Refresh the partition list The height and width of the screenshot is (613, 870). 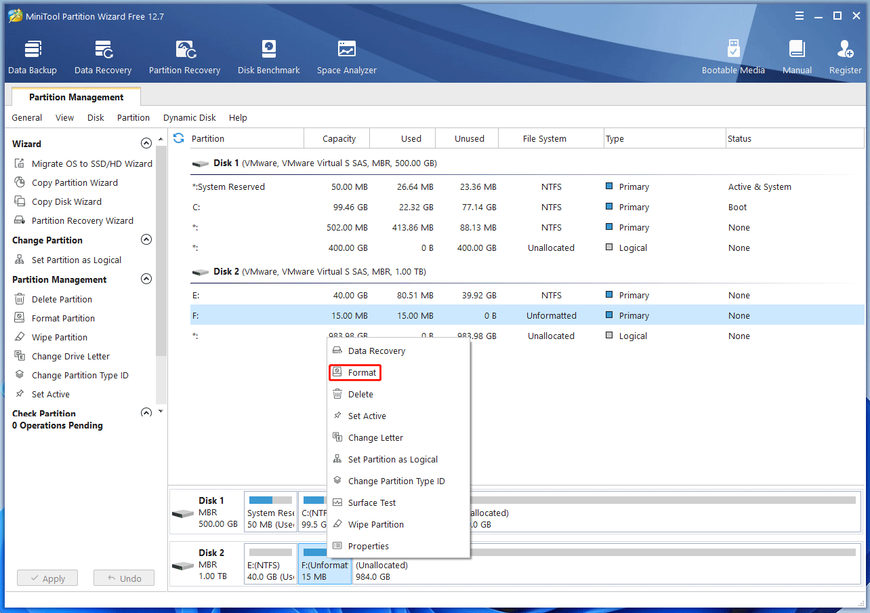point(179,138)
